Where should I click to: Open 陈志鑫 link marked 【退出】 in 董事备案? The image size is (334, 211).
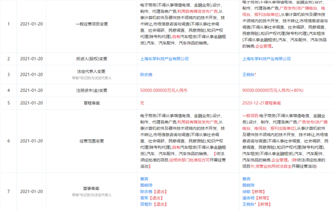point(146,192)
